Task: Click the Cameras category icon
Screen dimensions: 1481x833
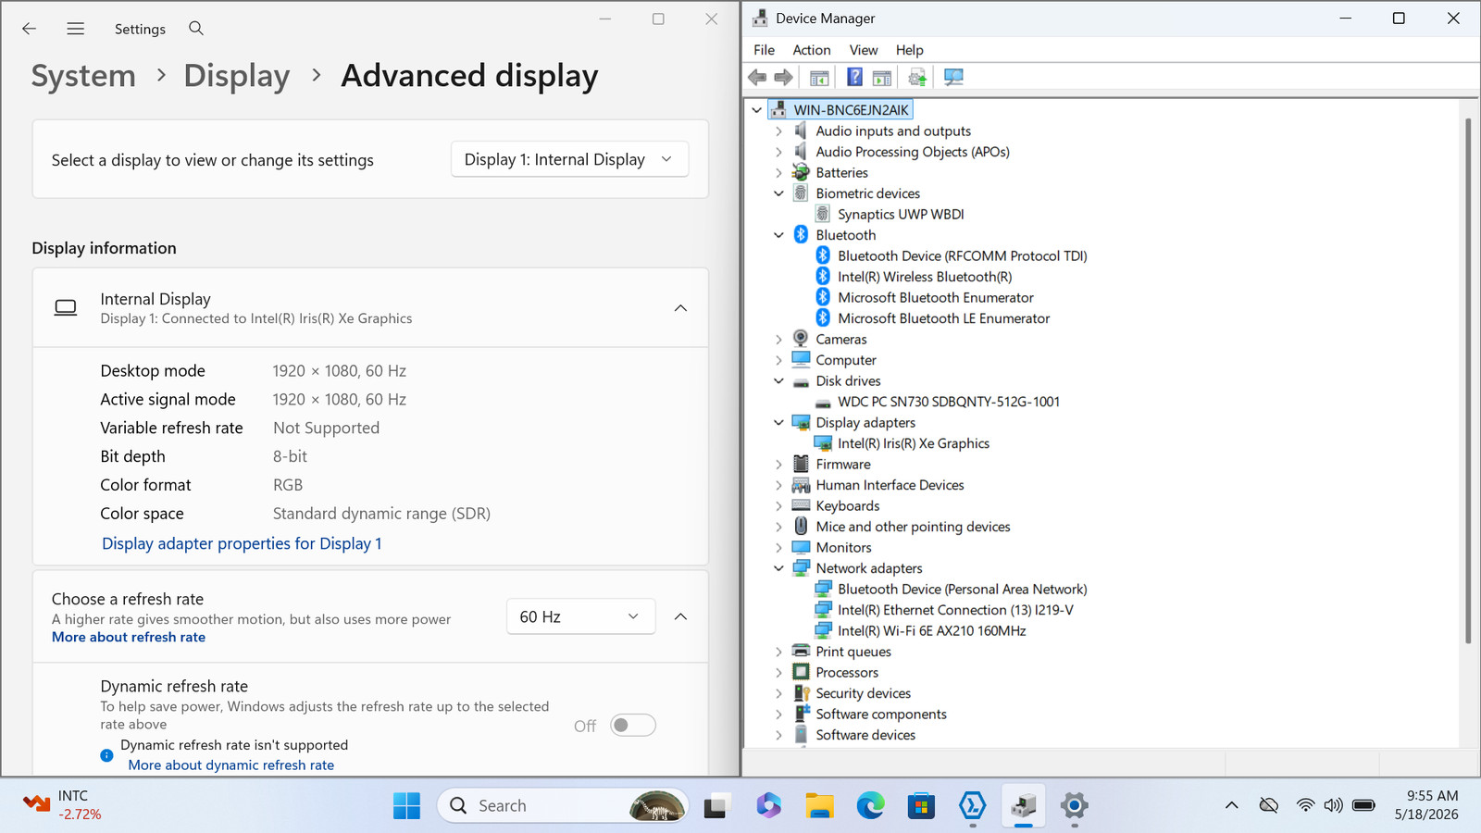Action: point(801,339)
